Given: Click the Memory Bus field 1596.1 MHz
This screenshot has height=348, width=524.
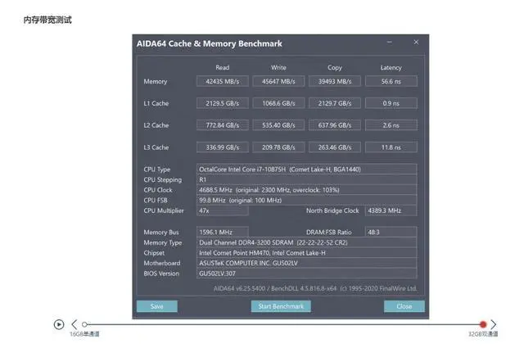Looking at the screenshot, I should tap(223, 232).
